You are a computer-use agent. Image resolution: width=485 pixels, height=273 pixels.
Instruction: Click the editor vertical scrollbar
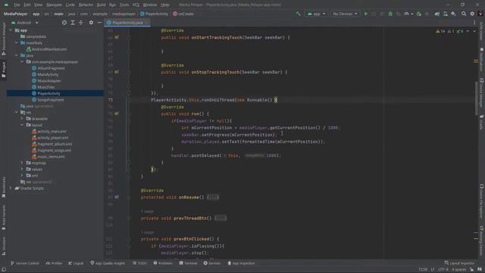[x=476, y=99]
